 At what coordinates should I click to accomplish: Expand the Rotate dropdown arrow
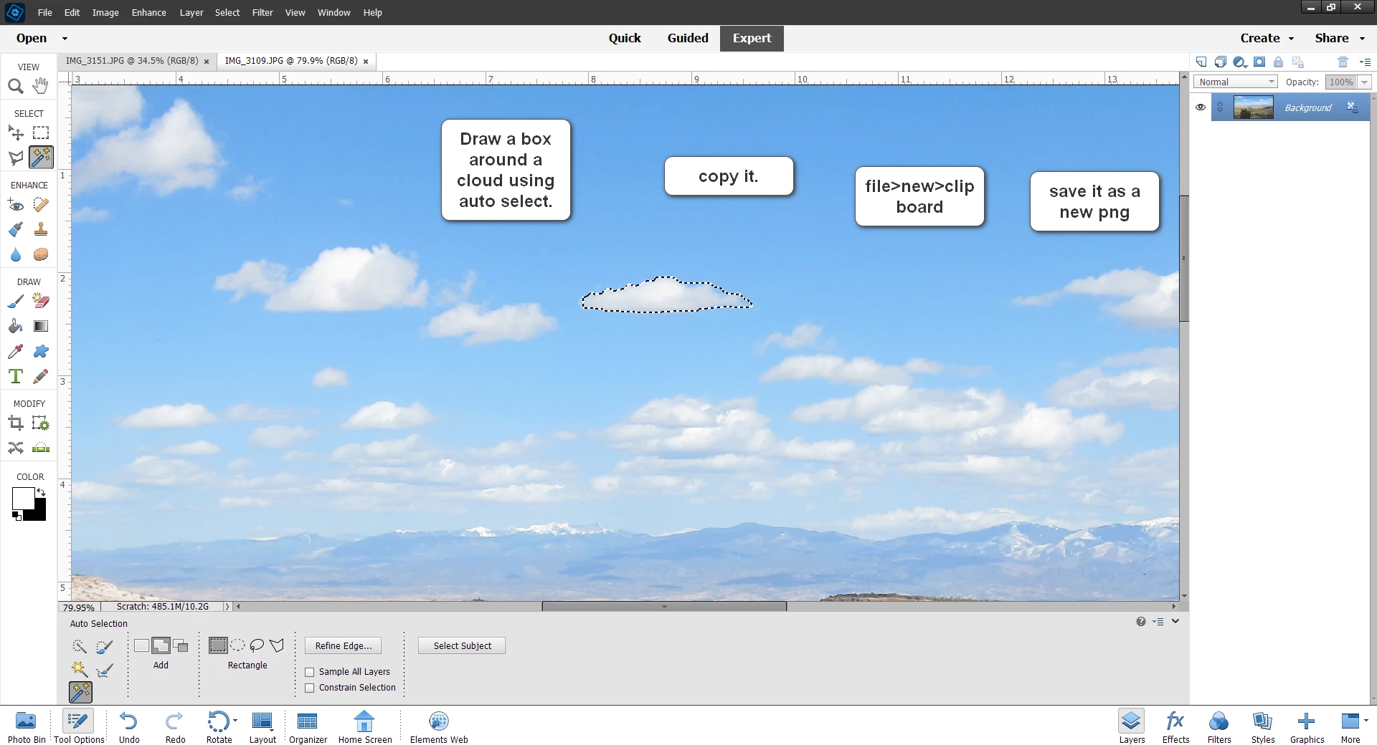pyautogui.click(x=235, y=721)
